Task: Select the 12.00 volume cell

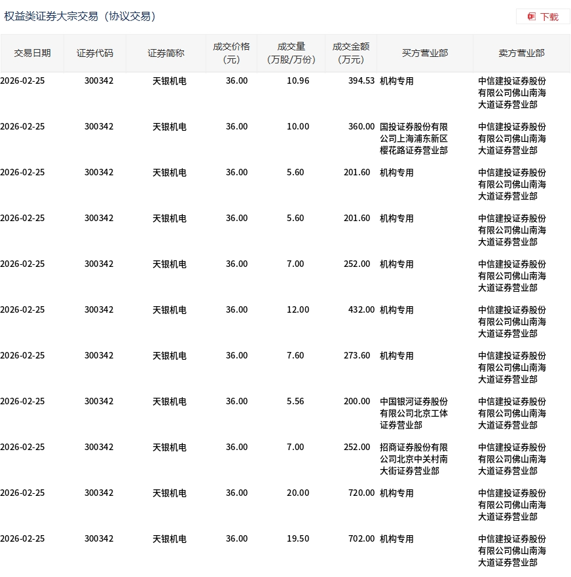Action: click(x=298, y=310)
